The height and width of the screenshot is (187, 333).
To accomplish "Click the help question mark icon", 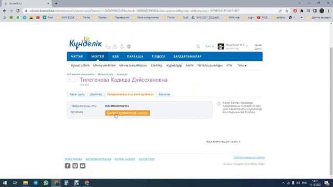I will pos(219,104).
